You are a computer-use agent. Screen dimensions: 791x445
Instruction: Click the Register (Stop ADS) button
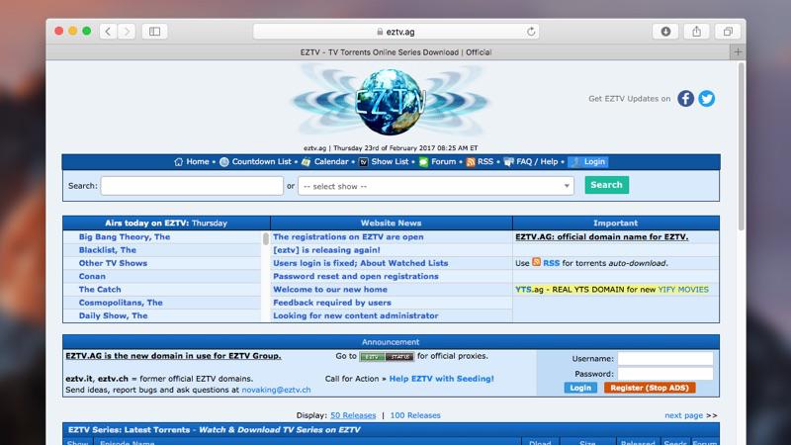pyautogui.click(x=649, y=388)
